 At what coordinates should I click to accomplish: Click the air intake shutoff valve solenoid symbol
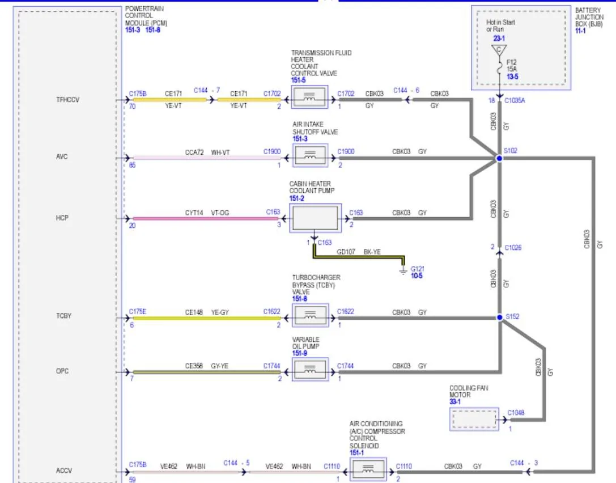point(311,156)
